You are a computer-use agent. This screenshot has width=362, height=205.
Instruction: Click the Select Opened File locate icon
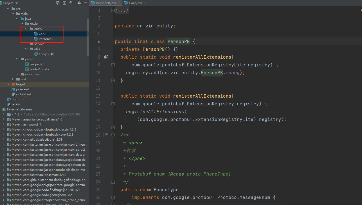pyautogui.click(x=58, y=3)
